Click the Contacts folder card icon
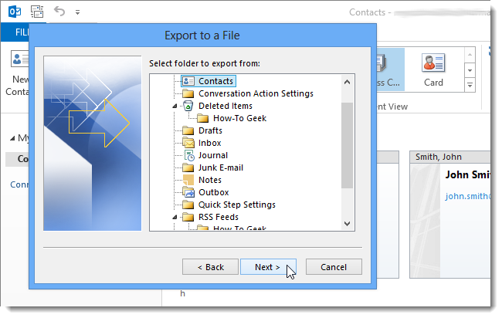Image resolution: width=502 pixels, height=318 pixels. [x=188, y=81]
